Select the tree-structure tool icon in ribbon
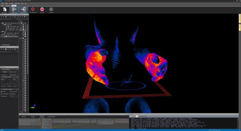Image resolution: width=241 pixels, height=131 pixels. [14, 9]
